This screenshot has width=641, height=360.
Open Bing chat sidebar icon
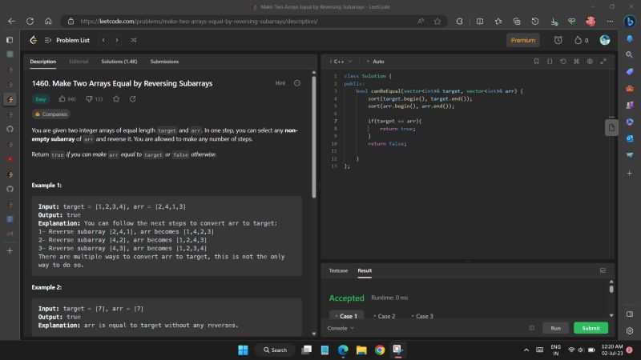pos(630,22)
